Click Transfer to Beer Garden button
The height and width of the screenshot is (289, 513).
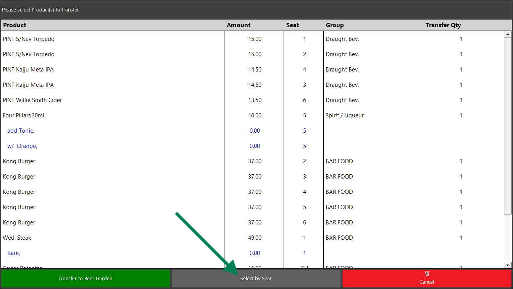[85, 279]
